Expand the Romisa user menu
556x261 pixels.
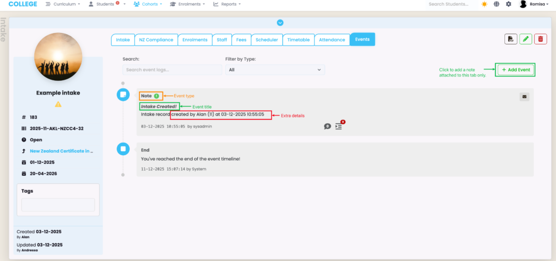(535, 4)
